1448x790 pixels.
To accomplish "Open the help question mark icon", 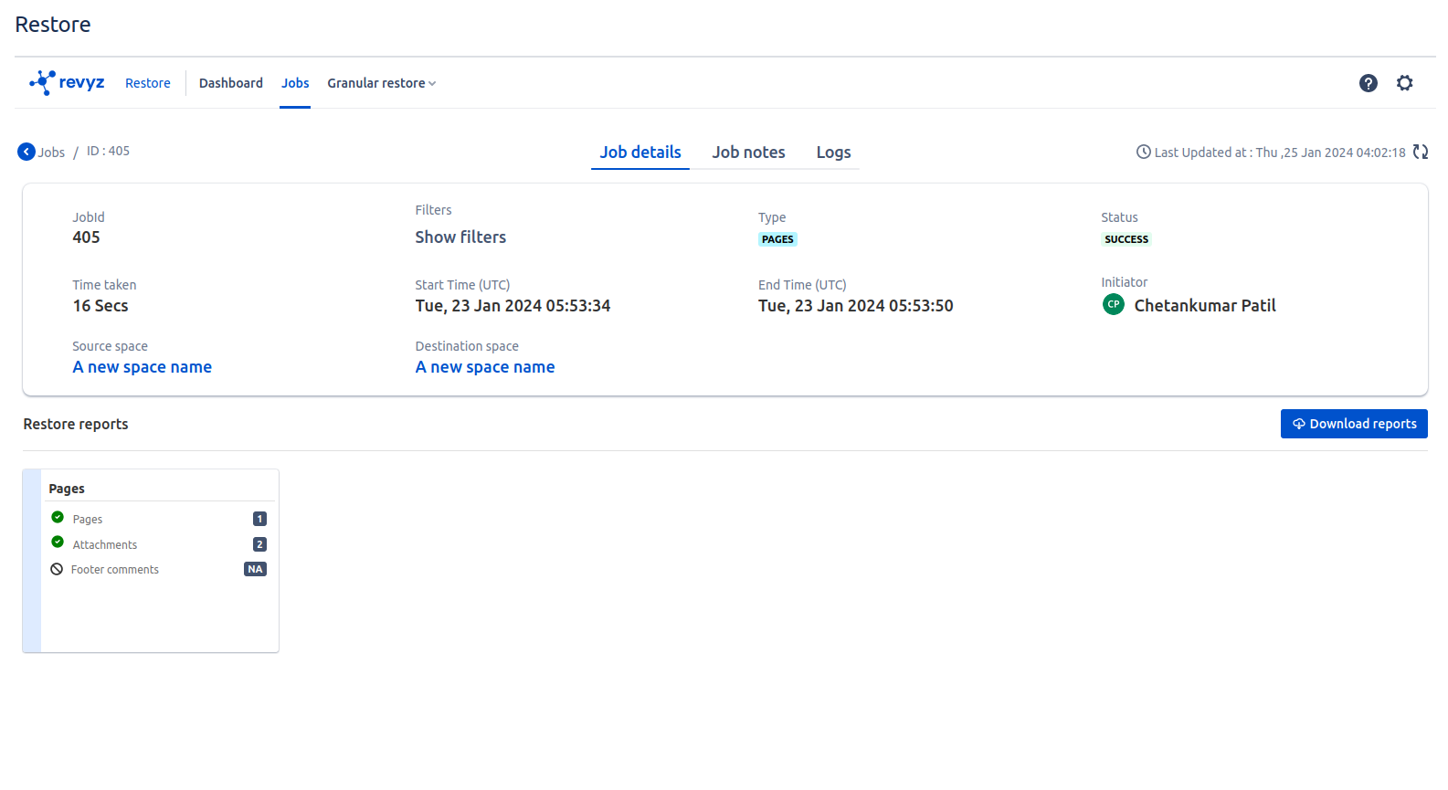I will click(x=1368, y=83).
